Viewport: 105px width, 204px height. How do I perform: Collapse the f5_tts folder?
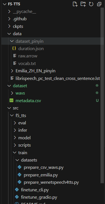(x=12, y=115)
